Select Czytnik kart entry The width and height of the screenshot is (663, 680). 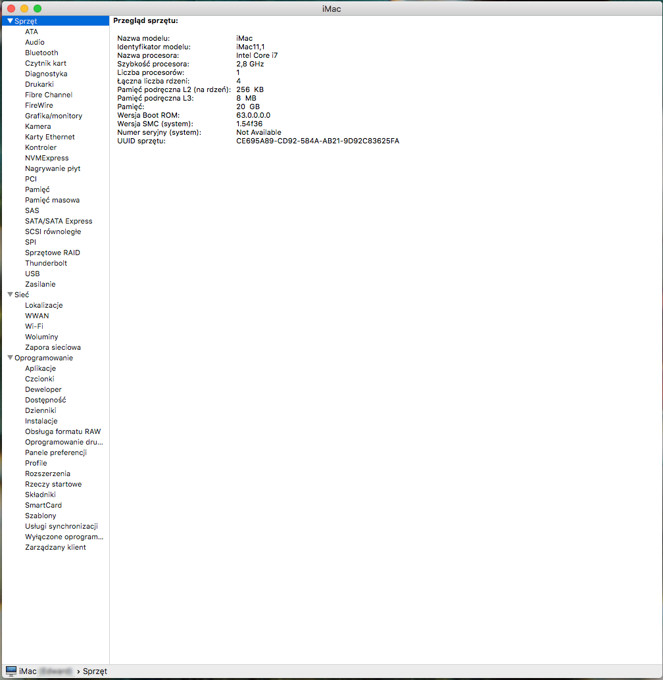45,63
